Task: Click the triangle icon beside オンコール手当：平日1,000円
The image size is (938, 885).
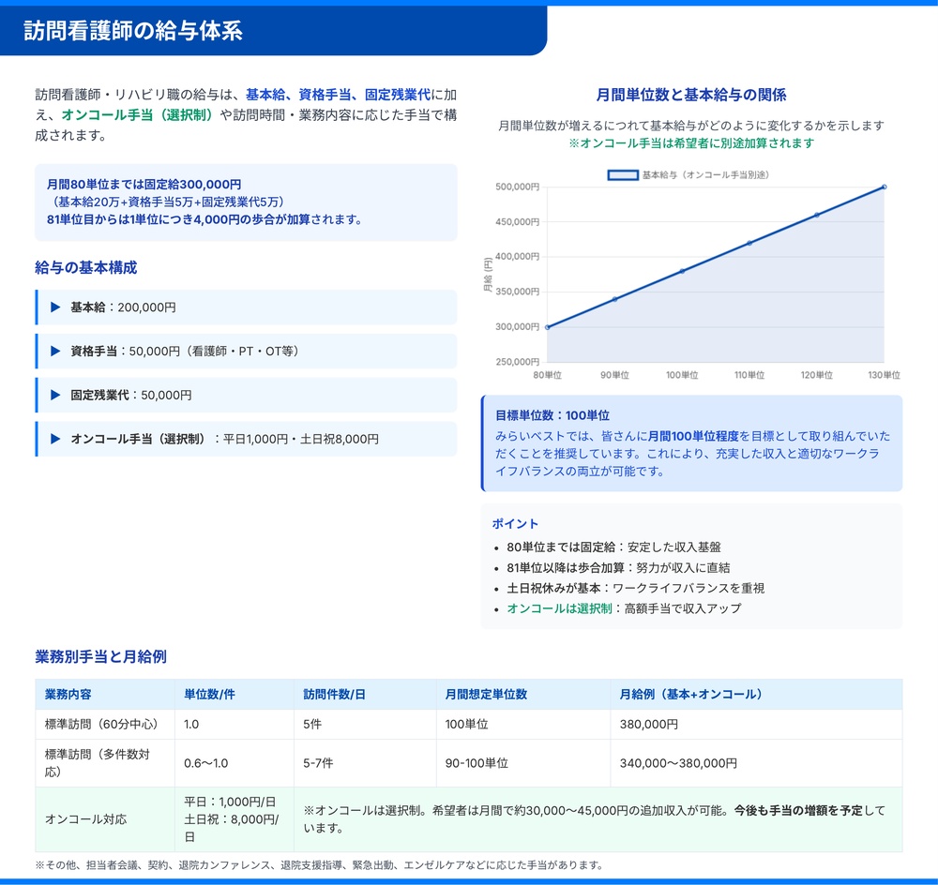Action: [55, 439]
